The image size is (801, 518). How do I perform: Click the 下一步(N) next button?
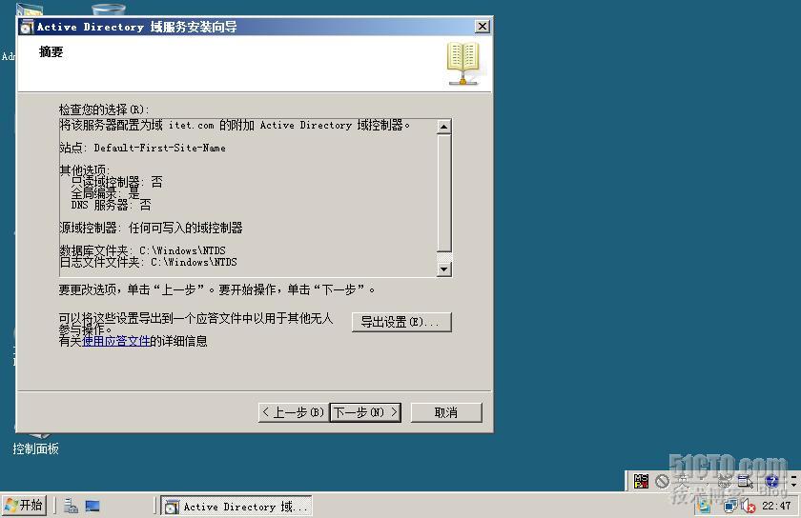[365, 412]
